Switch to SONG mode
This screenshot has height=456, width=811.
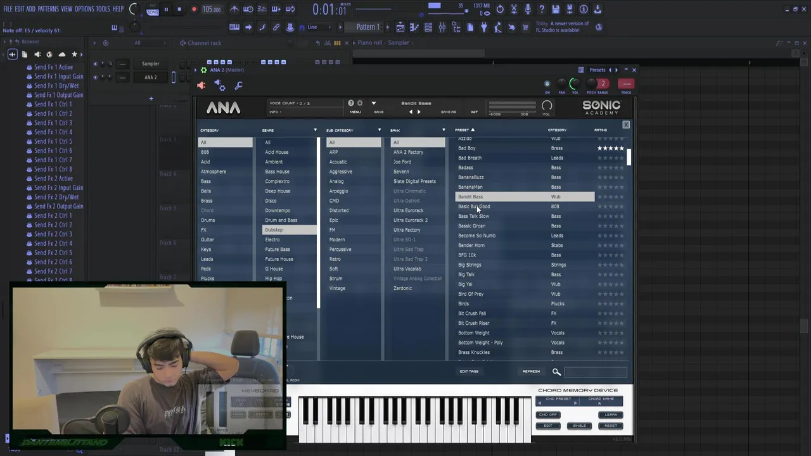pos(153,12)
